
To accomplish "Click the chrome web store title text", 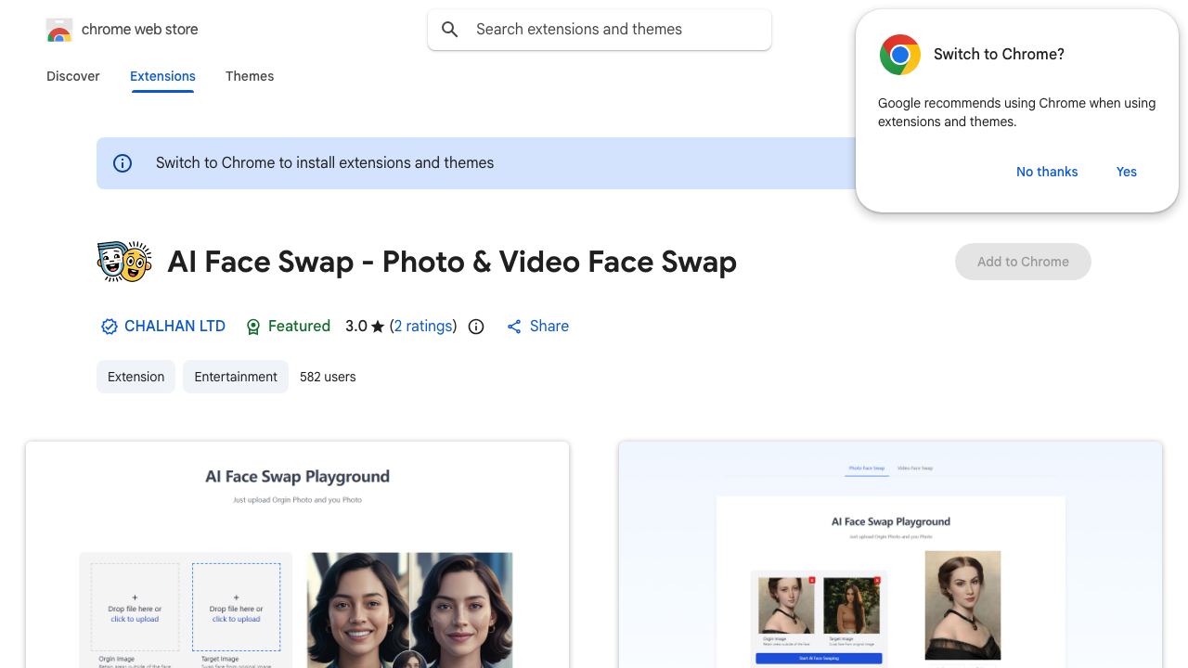I will pyautogui.click(x=140, y=30).
